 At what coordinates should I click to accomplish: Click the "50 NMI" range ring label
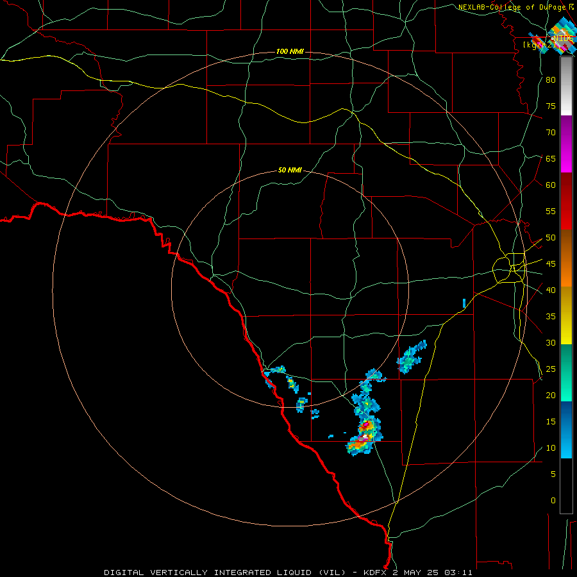tap(290, 170)
